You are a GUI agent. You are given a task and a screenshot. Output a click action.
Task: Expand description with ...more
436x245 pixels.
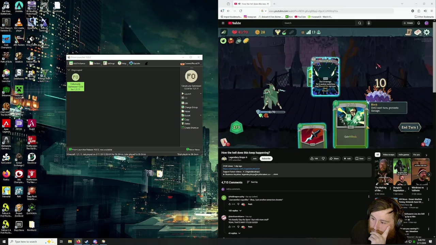[x=275, y=174]
